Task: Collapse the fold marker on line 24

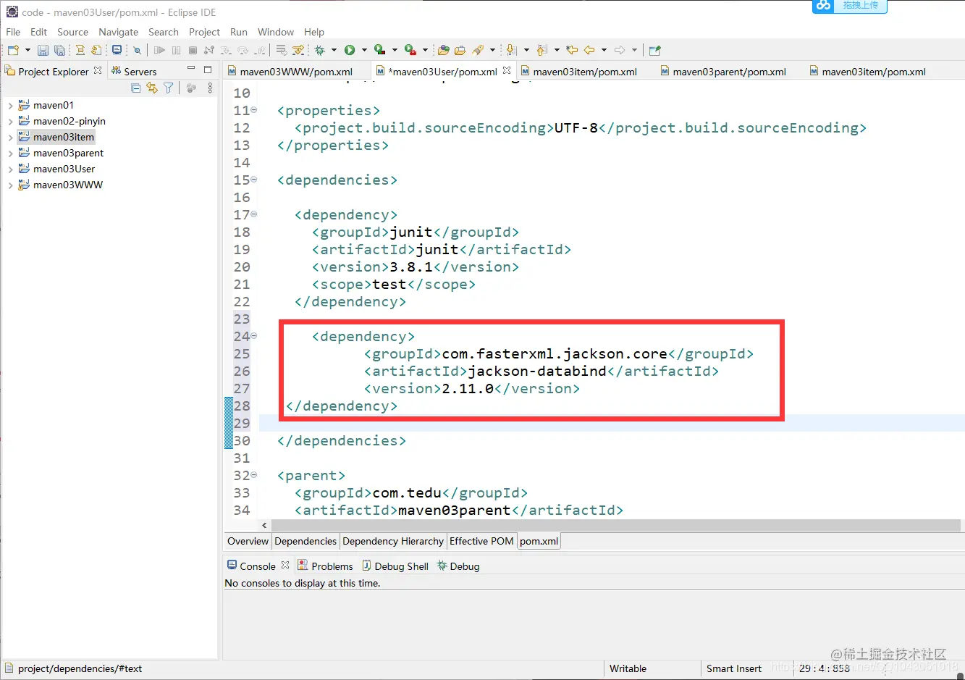Action: click(x=254, y=336)
